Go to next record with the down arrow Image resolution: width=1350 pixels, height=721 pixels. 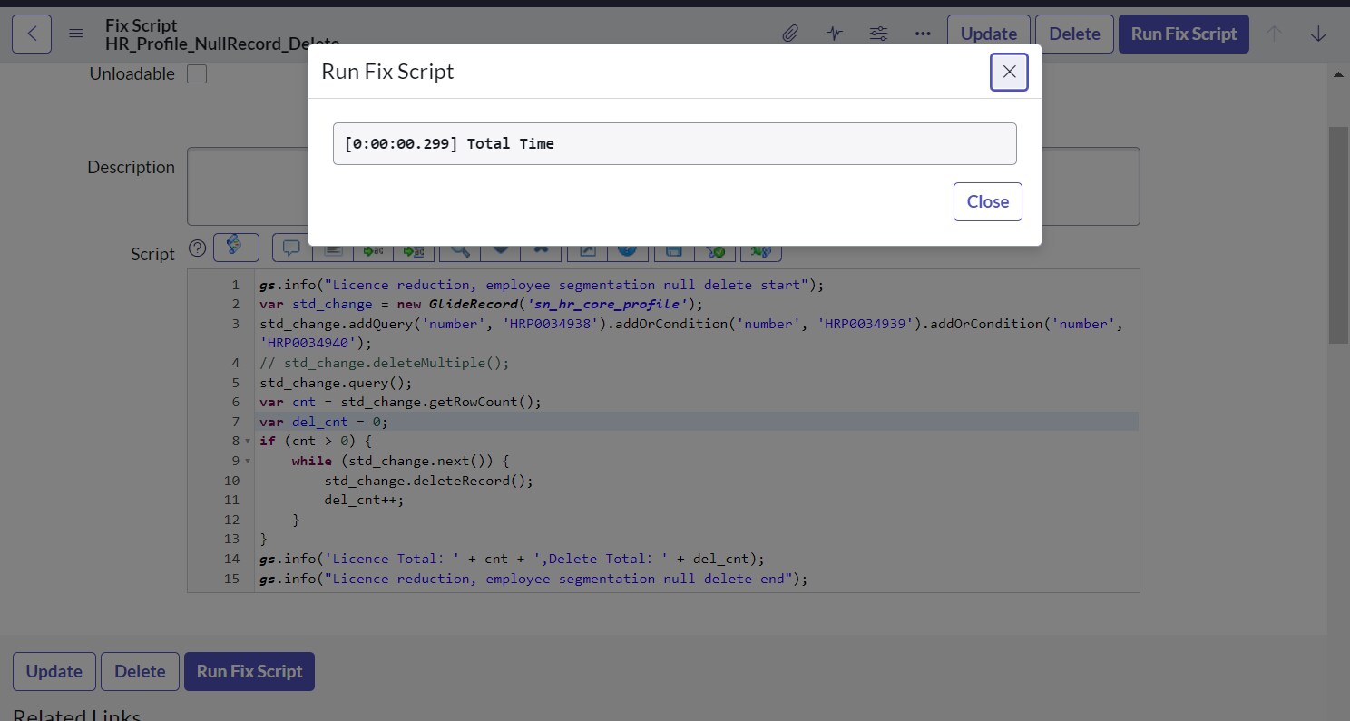click(x=1318, y=34)
